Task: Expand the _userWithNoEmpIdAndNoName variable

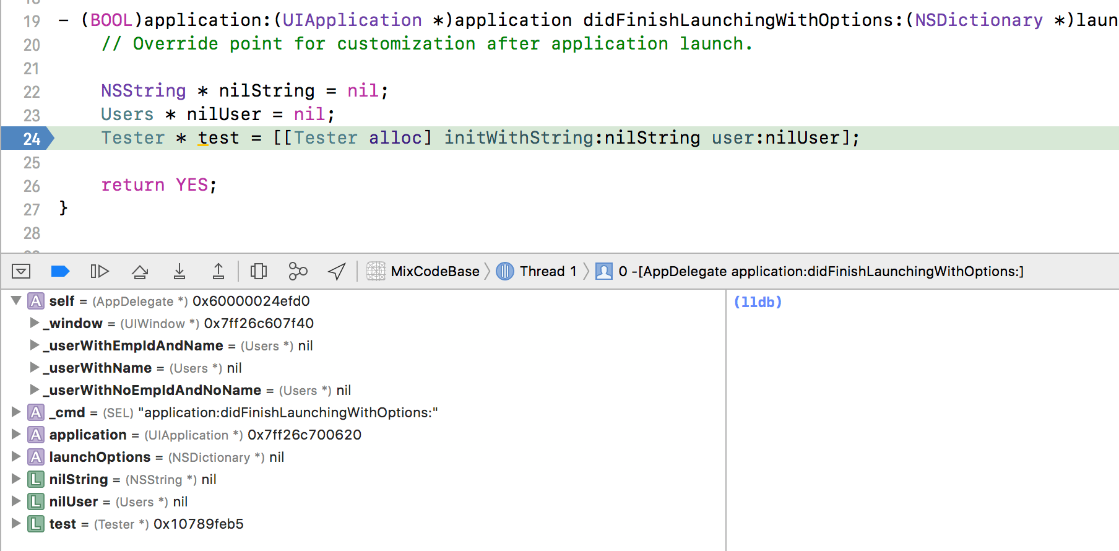Action: [35, 389]
